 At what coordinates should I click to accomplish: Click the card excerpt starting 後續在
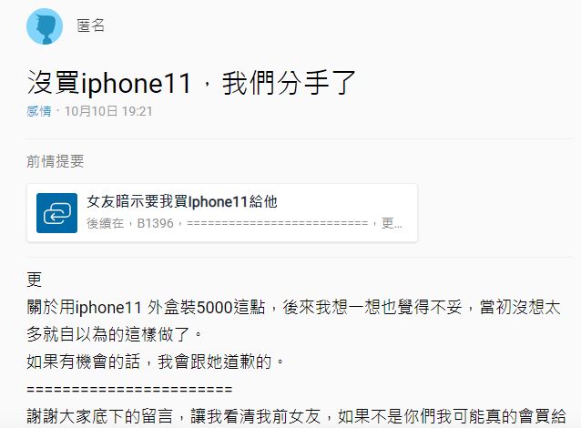(244, 223)
